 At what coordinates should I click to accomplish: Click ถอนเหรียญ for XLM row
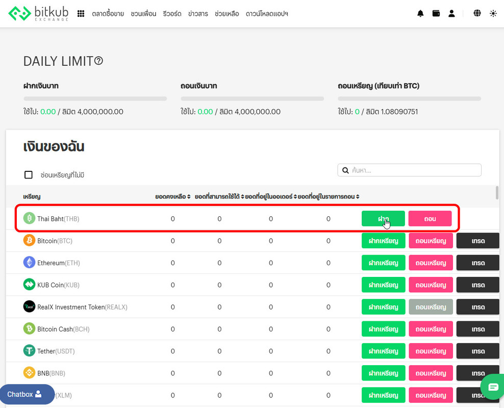point(431,395)
